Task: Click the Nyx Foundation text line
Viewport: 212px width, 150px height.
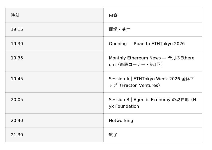Action: coord(124,106)
